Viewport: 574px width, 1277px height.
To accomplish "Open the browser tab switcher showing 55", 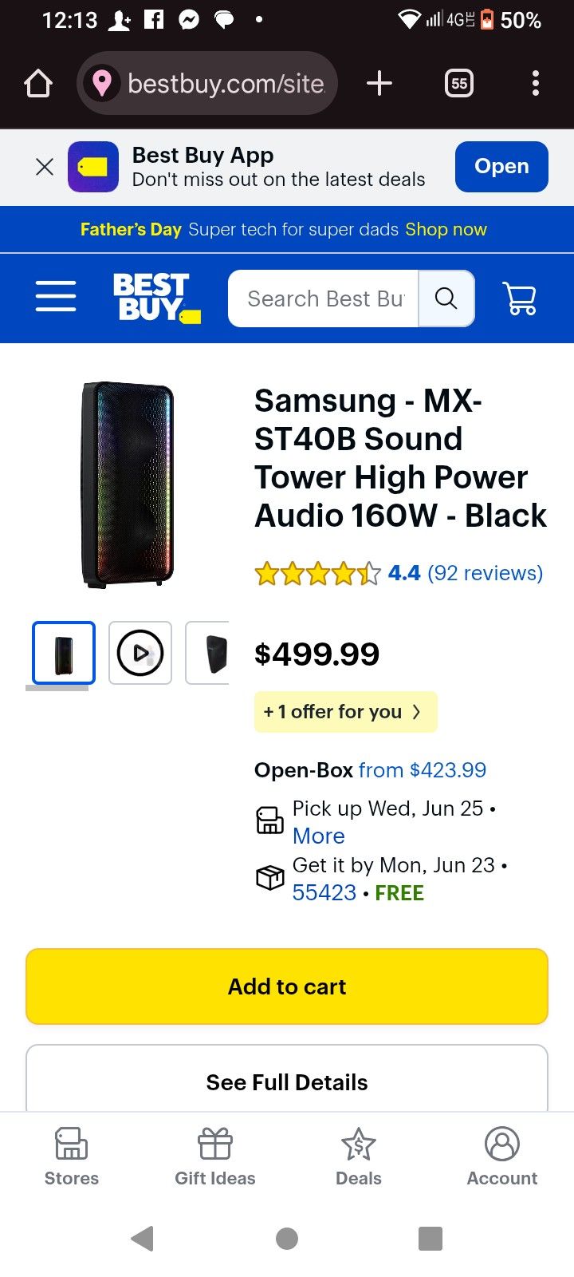I will pos(458,82).
